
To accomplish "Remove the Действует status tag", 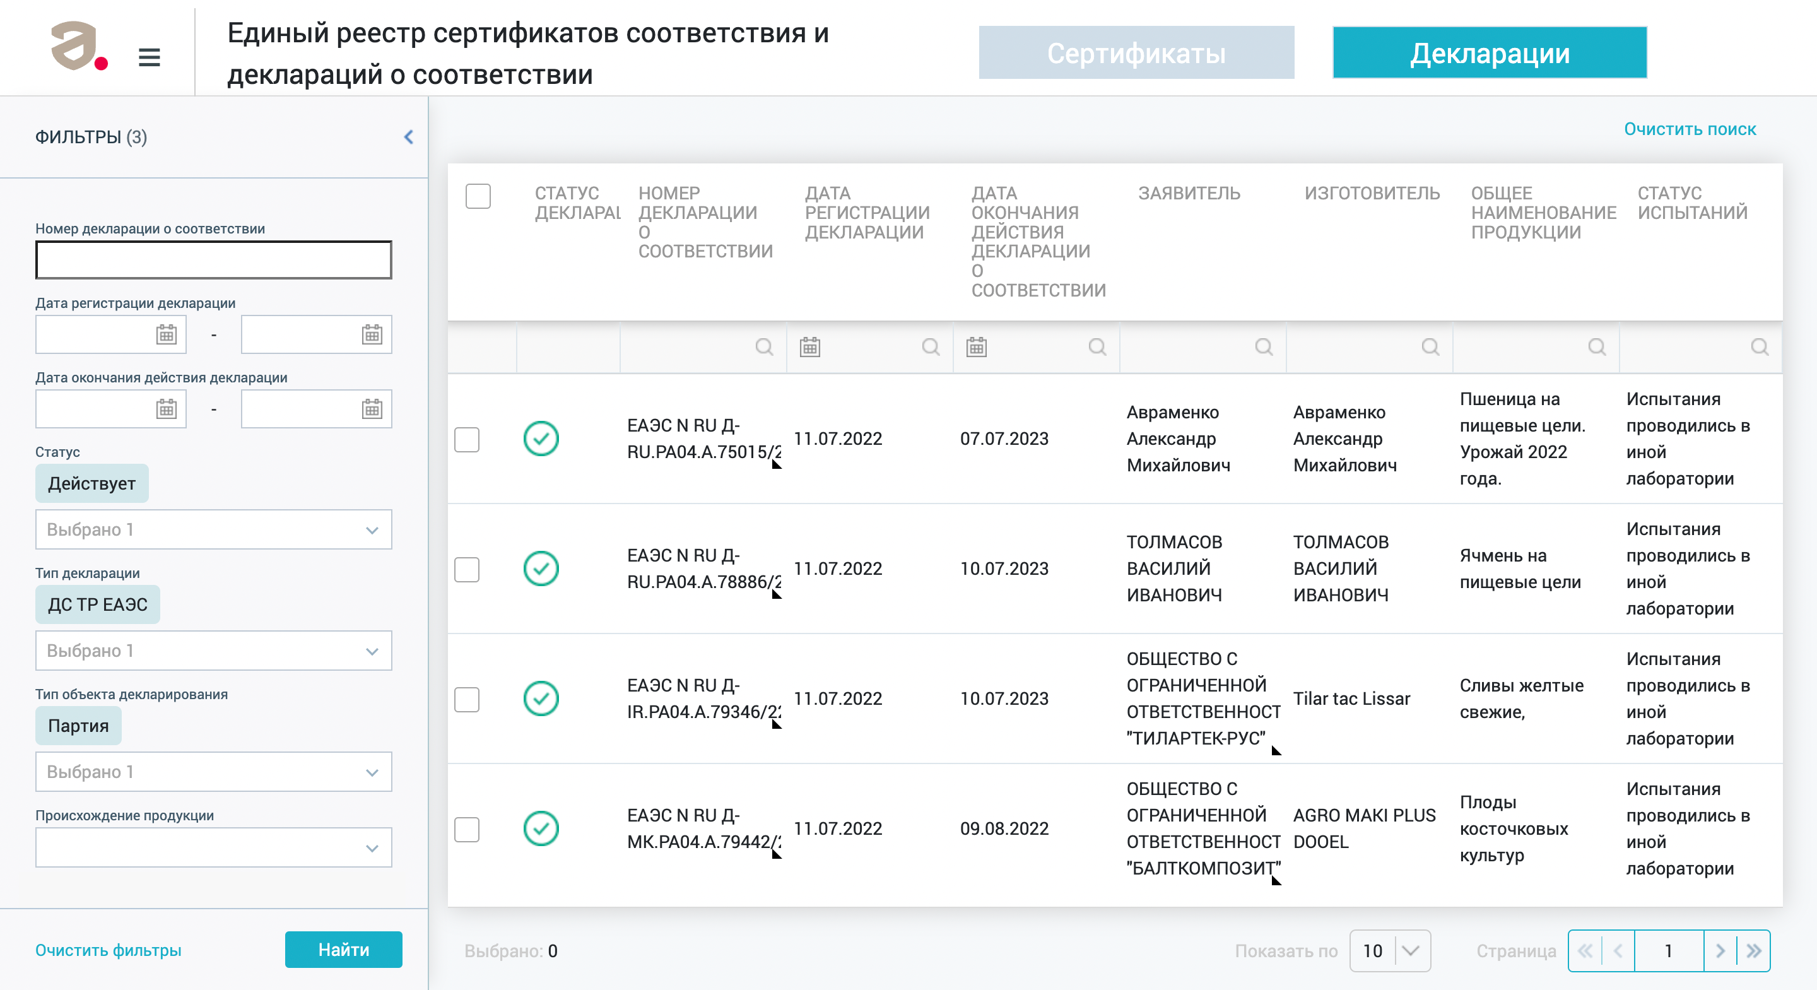I will click(x=91, y=483).
